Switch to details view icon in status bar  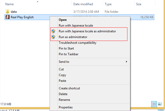(154, 104)
